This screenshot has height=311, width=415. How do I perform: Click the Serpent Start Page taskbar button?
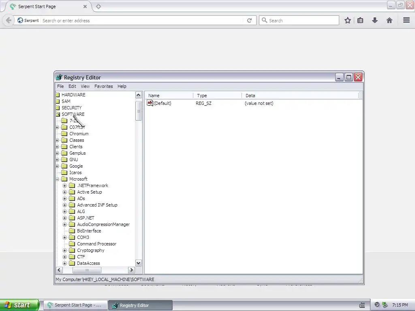point(75,305)
